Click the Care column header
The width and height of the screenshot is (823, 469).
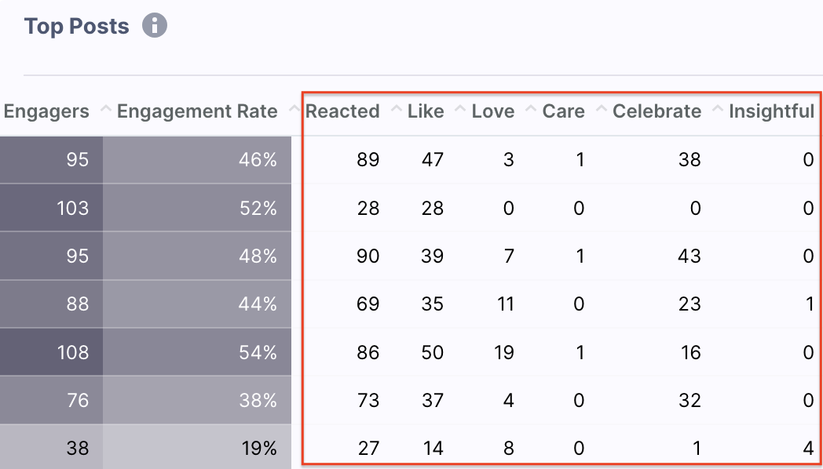[x=563, y=111]
